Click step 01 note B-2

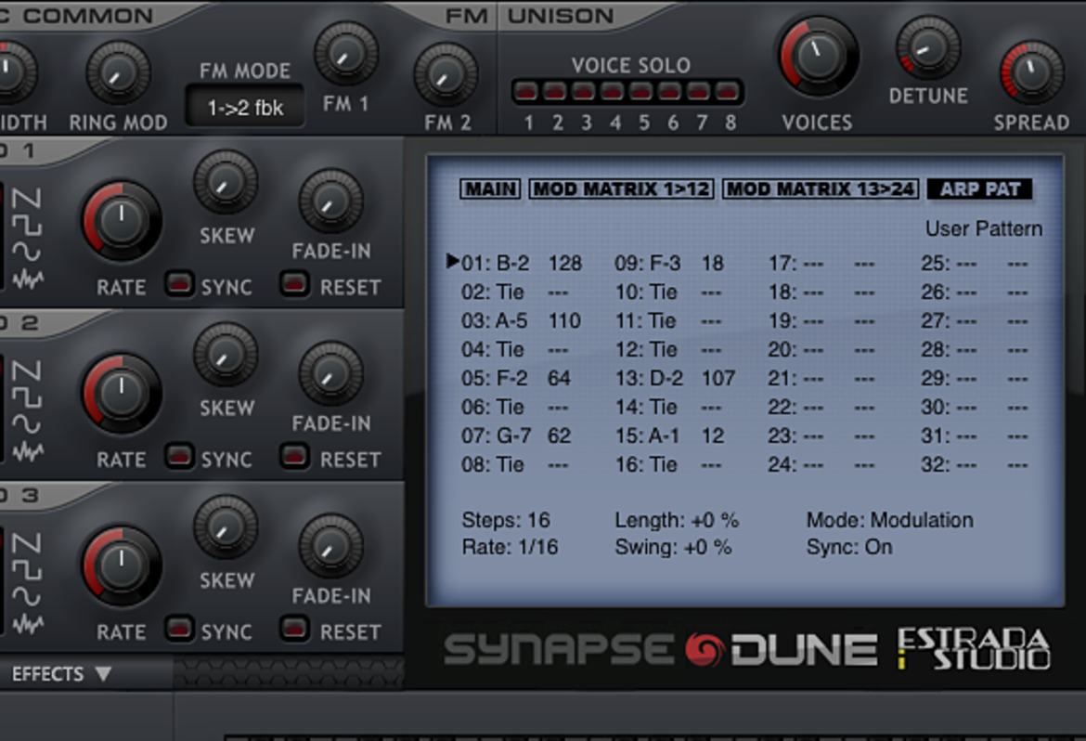(512, 264)
